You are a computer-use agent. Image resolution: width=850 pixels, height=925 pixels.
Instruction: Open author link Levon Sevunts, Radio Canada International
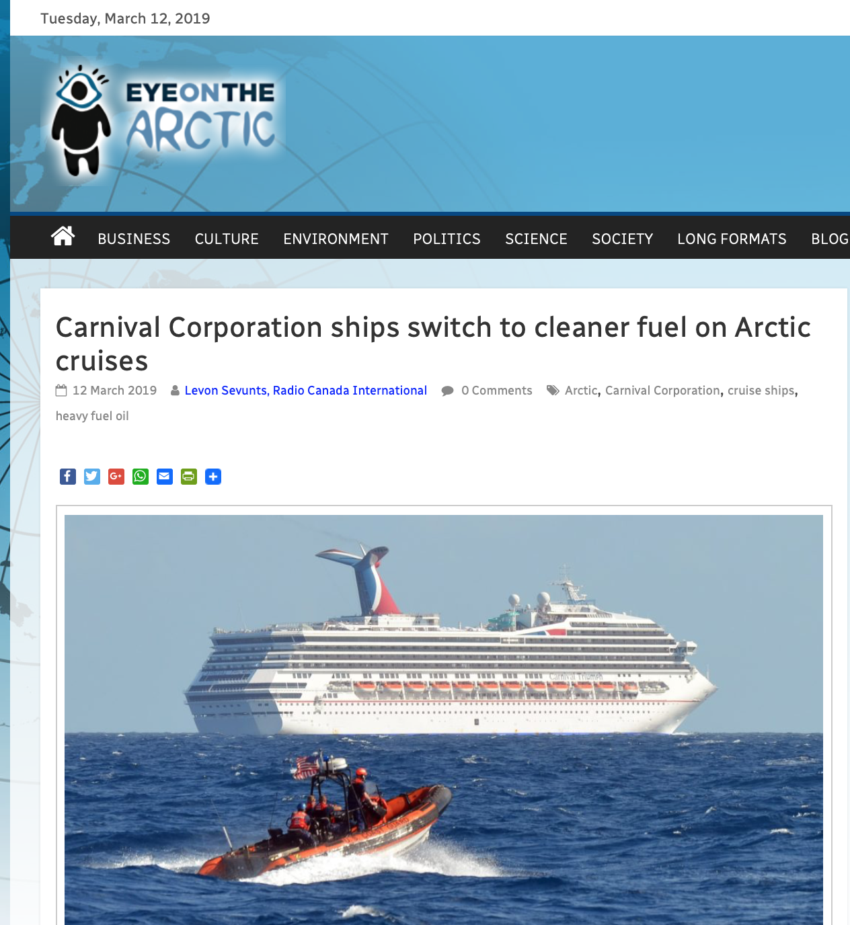pos(306,391)
